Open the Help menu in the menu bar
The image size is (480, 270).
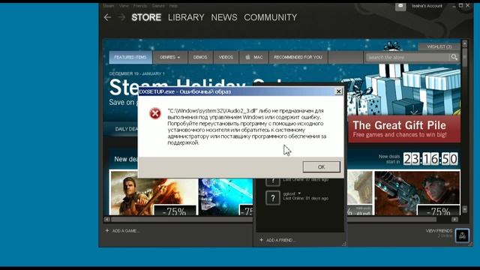coord(173,6)
